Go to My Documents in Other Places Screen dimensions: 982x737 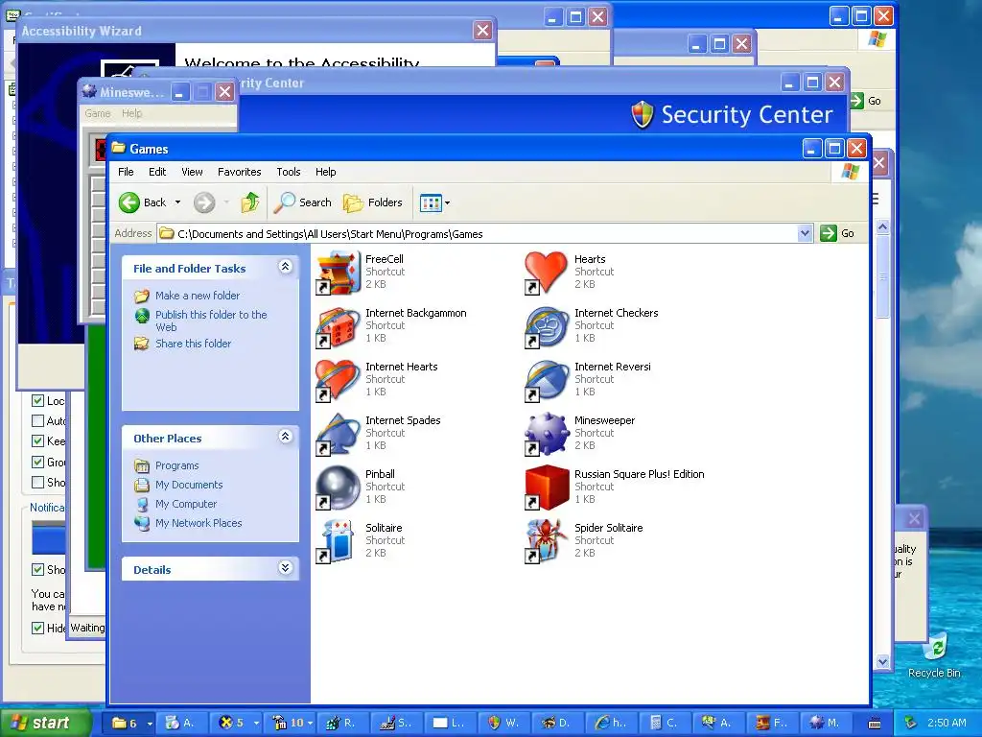point(189,485)
